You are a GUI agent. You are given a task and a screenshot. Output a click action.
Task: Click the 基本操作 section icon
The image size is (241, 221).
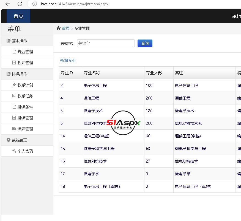coord(9,41)
